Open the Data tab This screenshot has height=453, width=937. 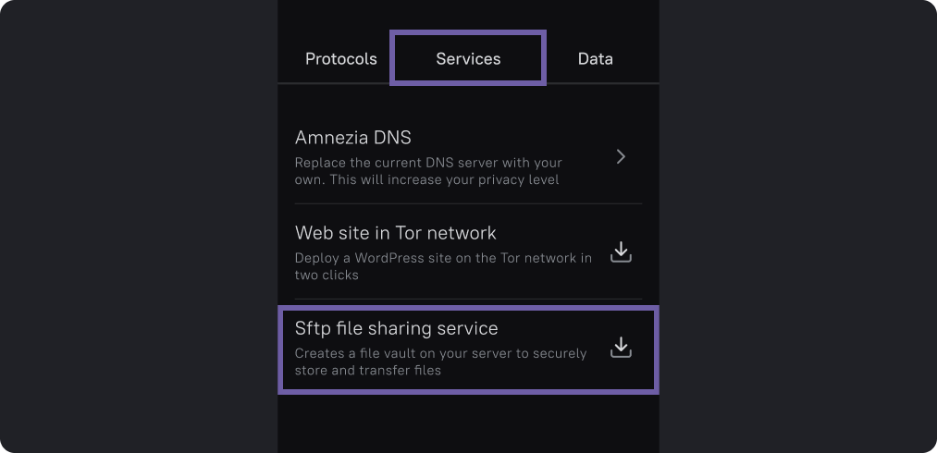[595, 58]
